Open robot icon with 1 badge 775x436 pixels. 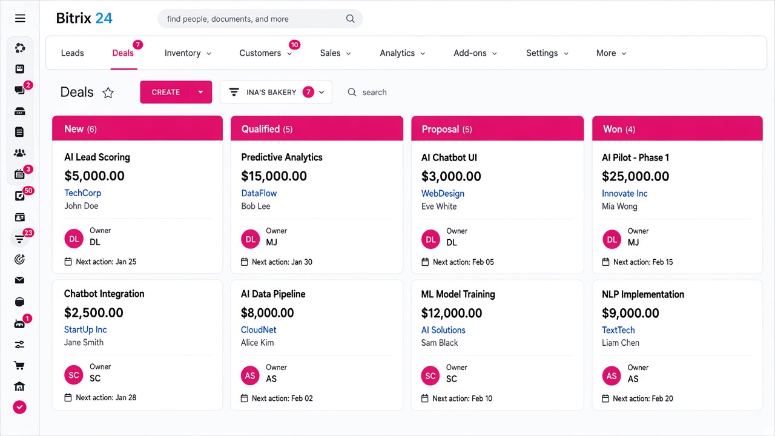click(20, 323)
